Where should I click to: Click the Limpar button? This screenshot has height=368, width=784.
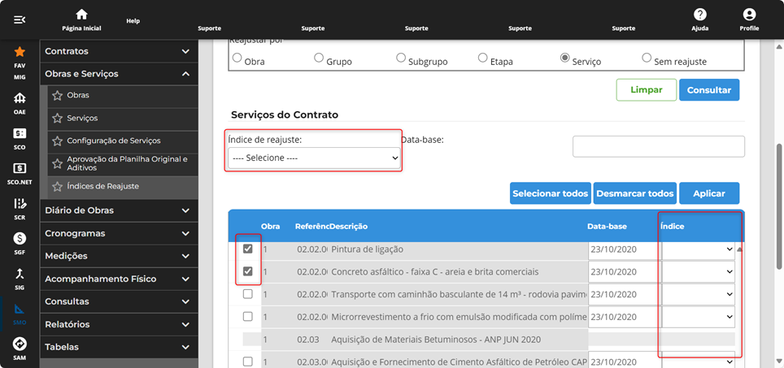646,90
